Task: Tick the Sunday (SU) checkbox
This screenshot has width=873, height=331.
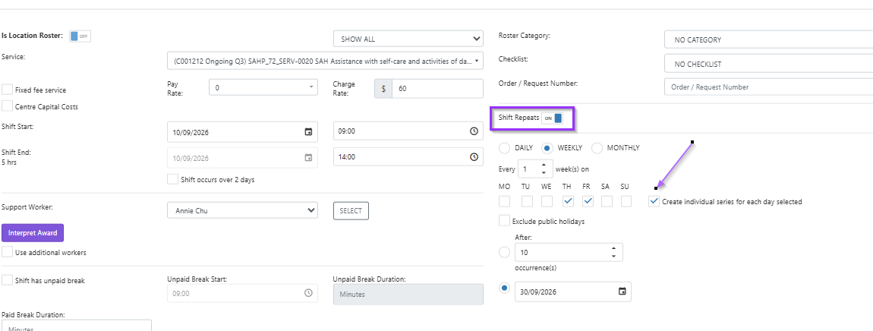Action: point(626,201)
